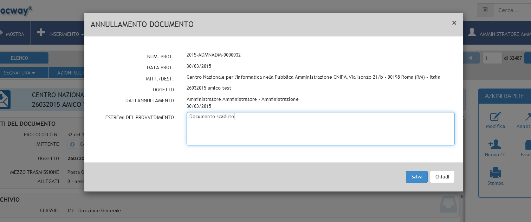The height and width of the screenshot is (222, 531).
Task: Close the Annullamento Documento dialog with X
Action: (x=454, y=23)
